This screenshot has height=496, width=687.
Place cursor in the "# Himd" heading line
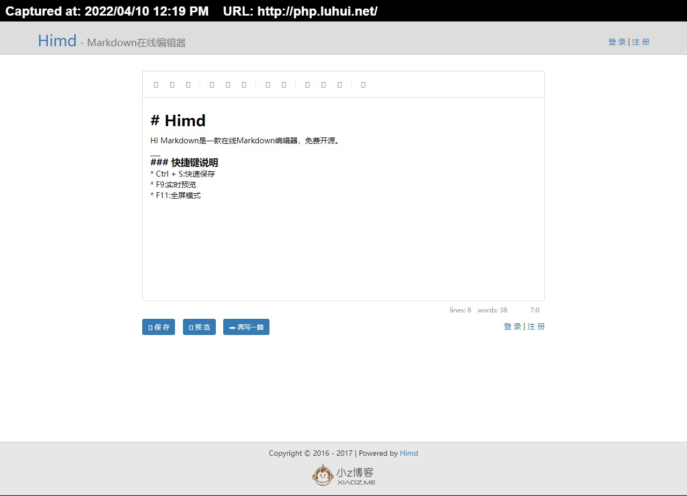pyautogui.click(x=178, y=121)
